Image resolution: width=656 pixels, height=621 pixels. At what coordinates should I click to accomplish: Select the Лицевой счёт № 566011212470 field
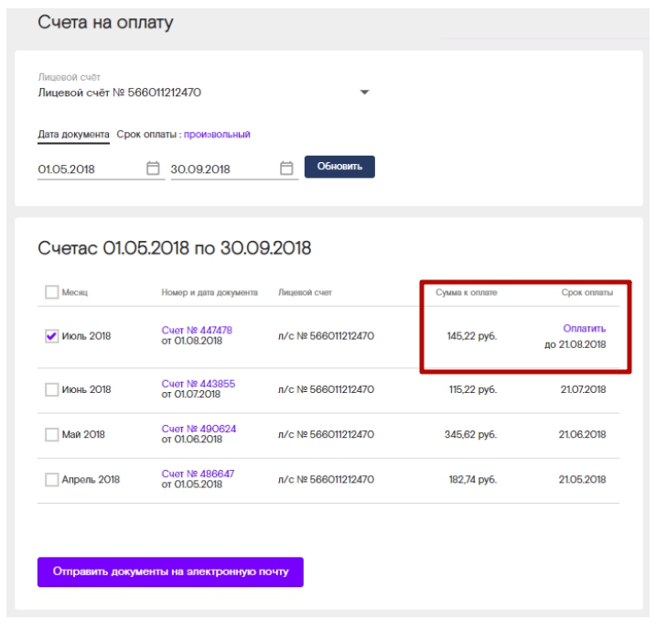[x=183, y=93]
